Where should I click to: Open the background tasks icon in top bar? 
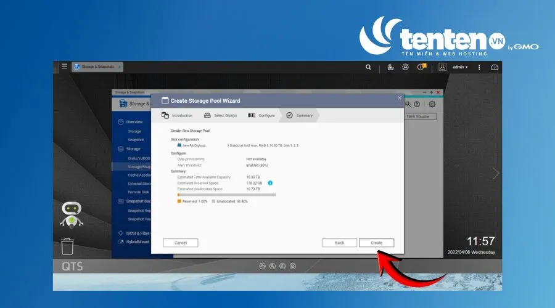[x=390, y=67]
